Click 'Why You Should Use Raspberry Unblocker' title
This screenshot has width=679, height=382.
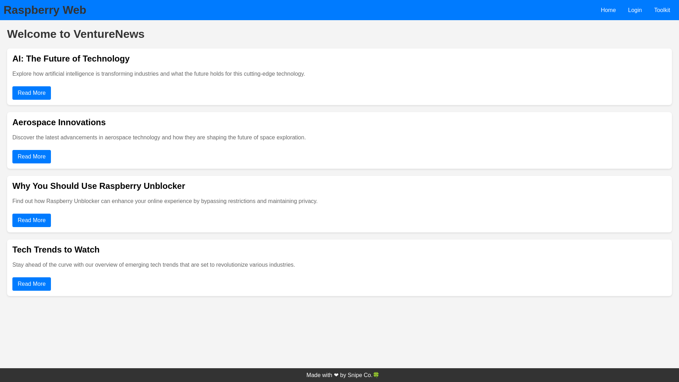tap(99, 186)
